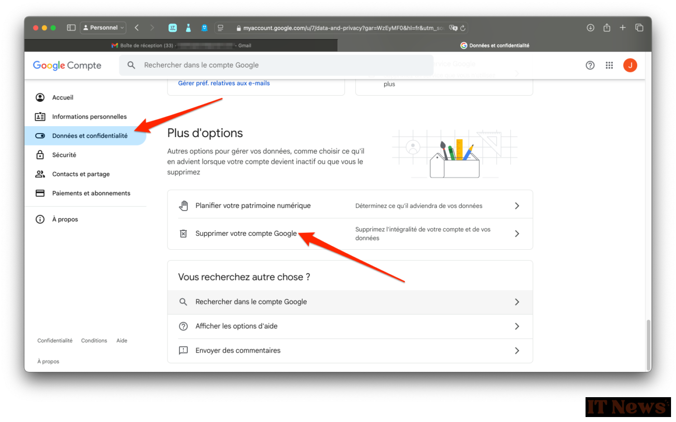Screen dimensions: 676x422
Task: Click Envoyer des commentaires
Action: tap(350, 351)
